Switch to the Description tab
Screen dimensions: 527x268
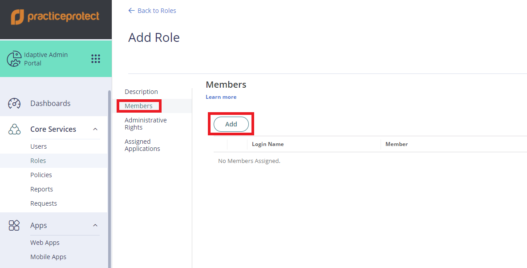tap(141, 92)
